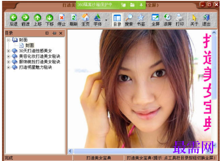Open the dropdown arrow beside 字体
222x161 pixels.
coord(106,20)
